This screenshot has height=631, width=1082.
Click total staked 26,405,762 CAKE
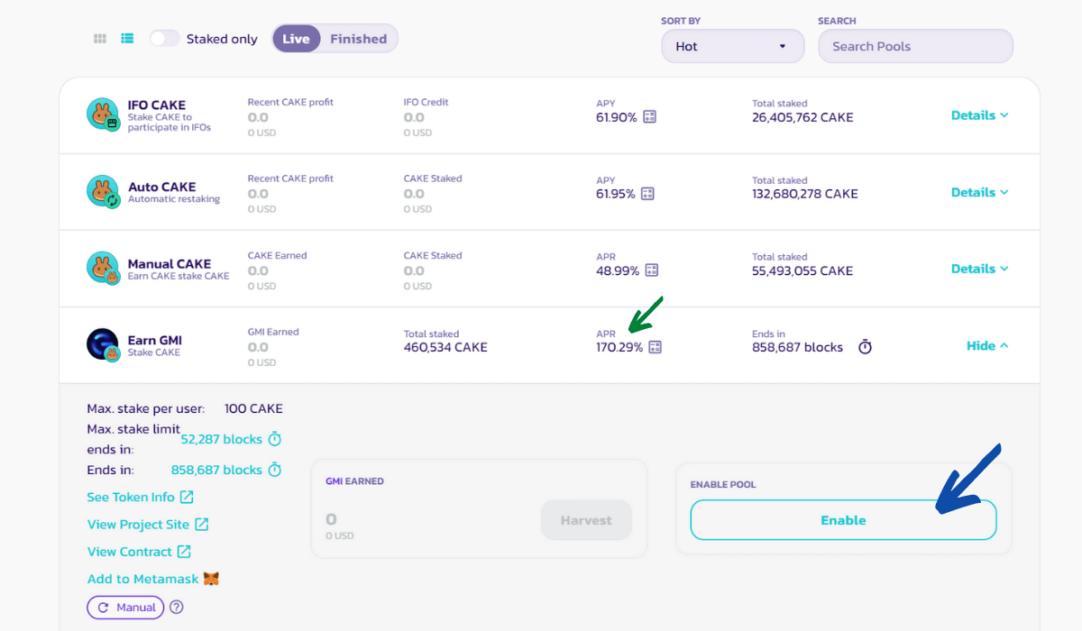802,117
